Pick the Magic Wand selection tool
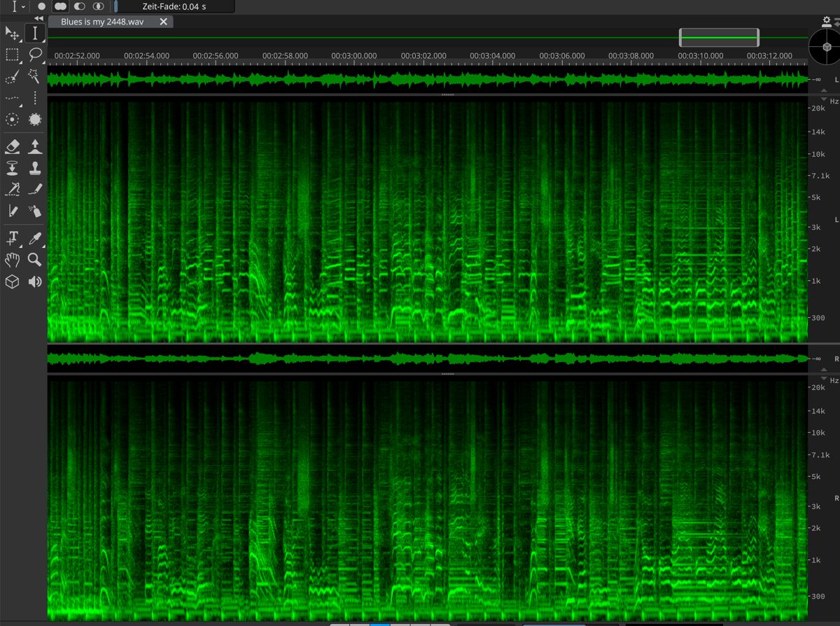This screenshot has height=626, width=840. point(35,76)
